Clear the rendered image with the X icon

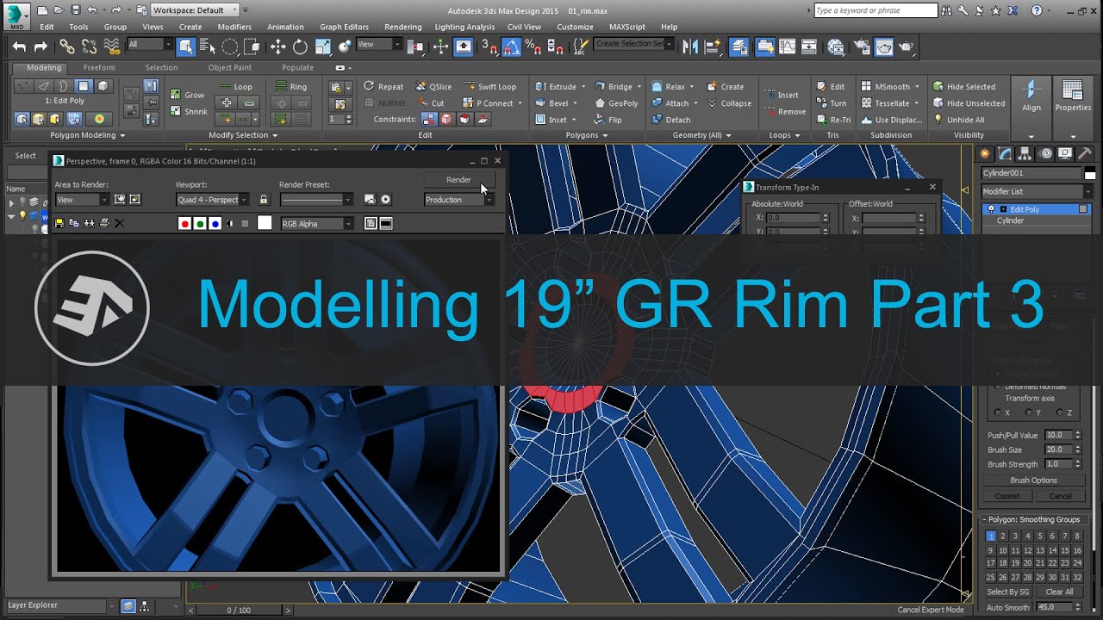[x=120, y=223]
